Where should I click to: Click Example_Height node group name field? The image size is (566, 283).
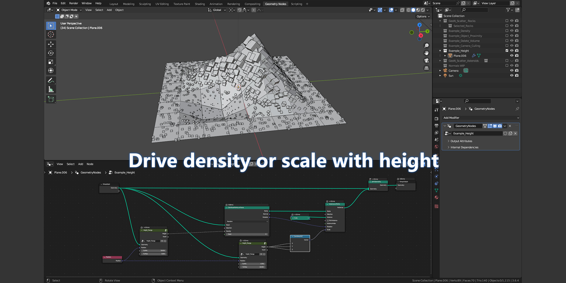(477, 133)
